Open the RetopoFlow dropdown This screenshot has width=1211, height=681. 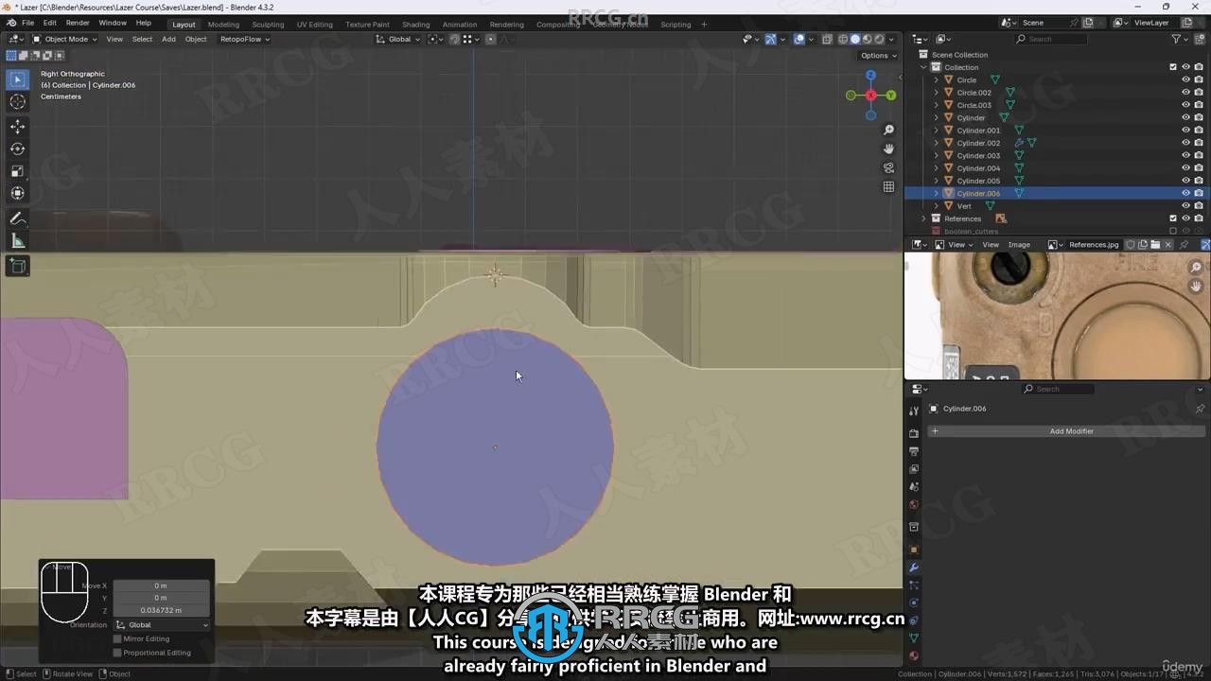tap(244, 39)
